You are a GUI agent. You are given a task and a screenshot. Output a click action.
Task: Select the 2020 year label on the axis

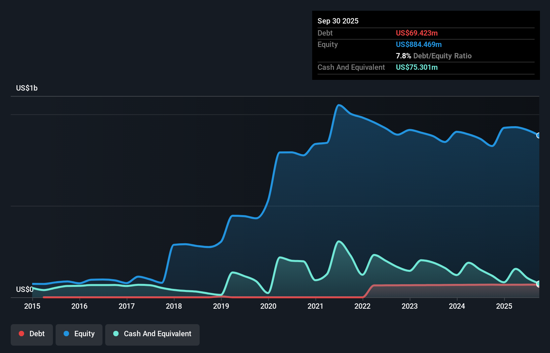click(x=268, y=306)
